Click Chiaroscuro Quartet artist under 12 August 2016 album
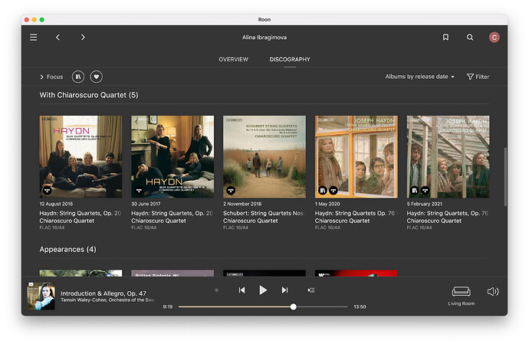Viewport: 529px width, 344px height. pyautogui.click(x=67, y=221)
